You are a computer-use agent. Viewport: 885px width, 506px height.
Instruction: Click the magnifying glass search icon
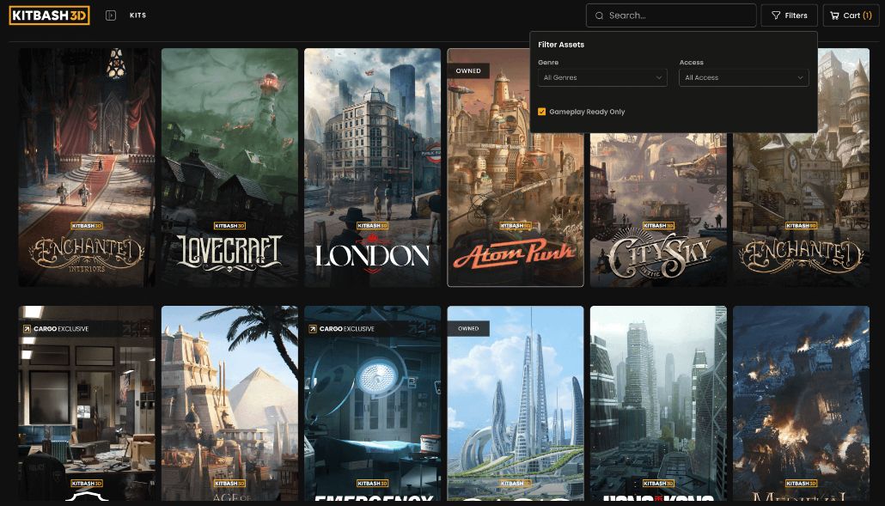coord(599,15)
